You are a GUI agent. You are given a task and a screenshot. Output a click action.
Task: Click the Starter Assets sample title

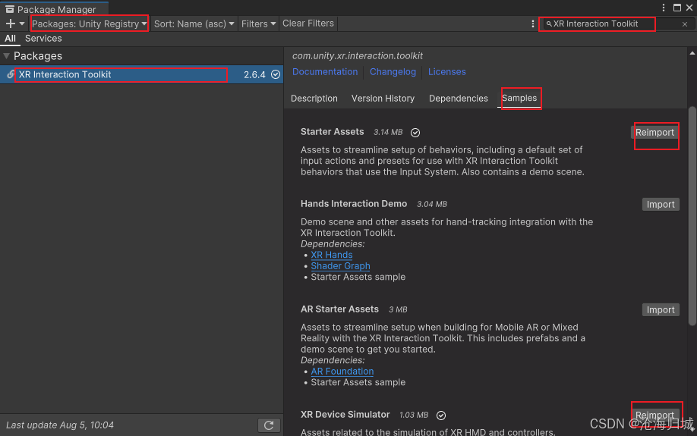coord(332,132)
